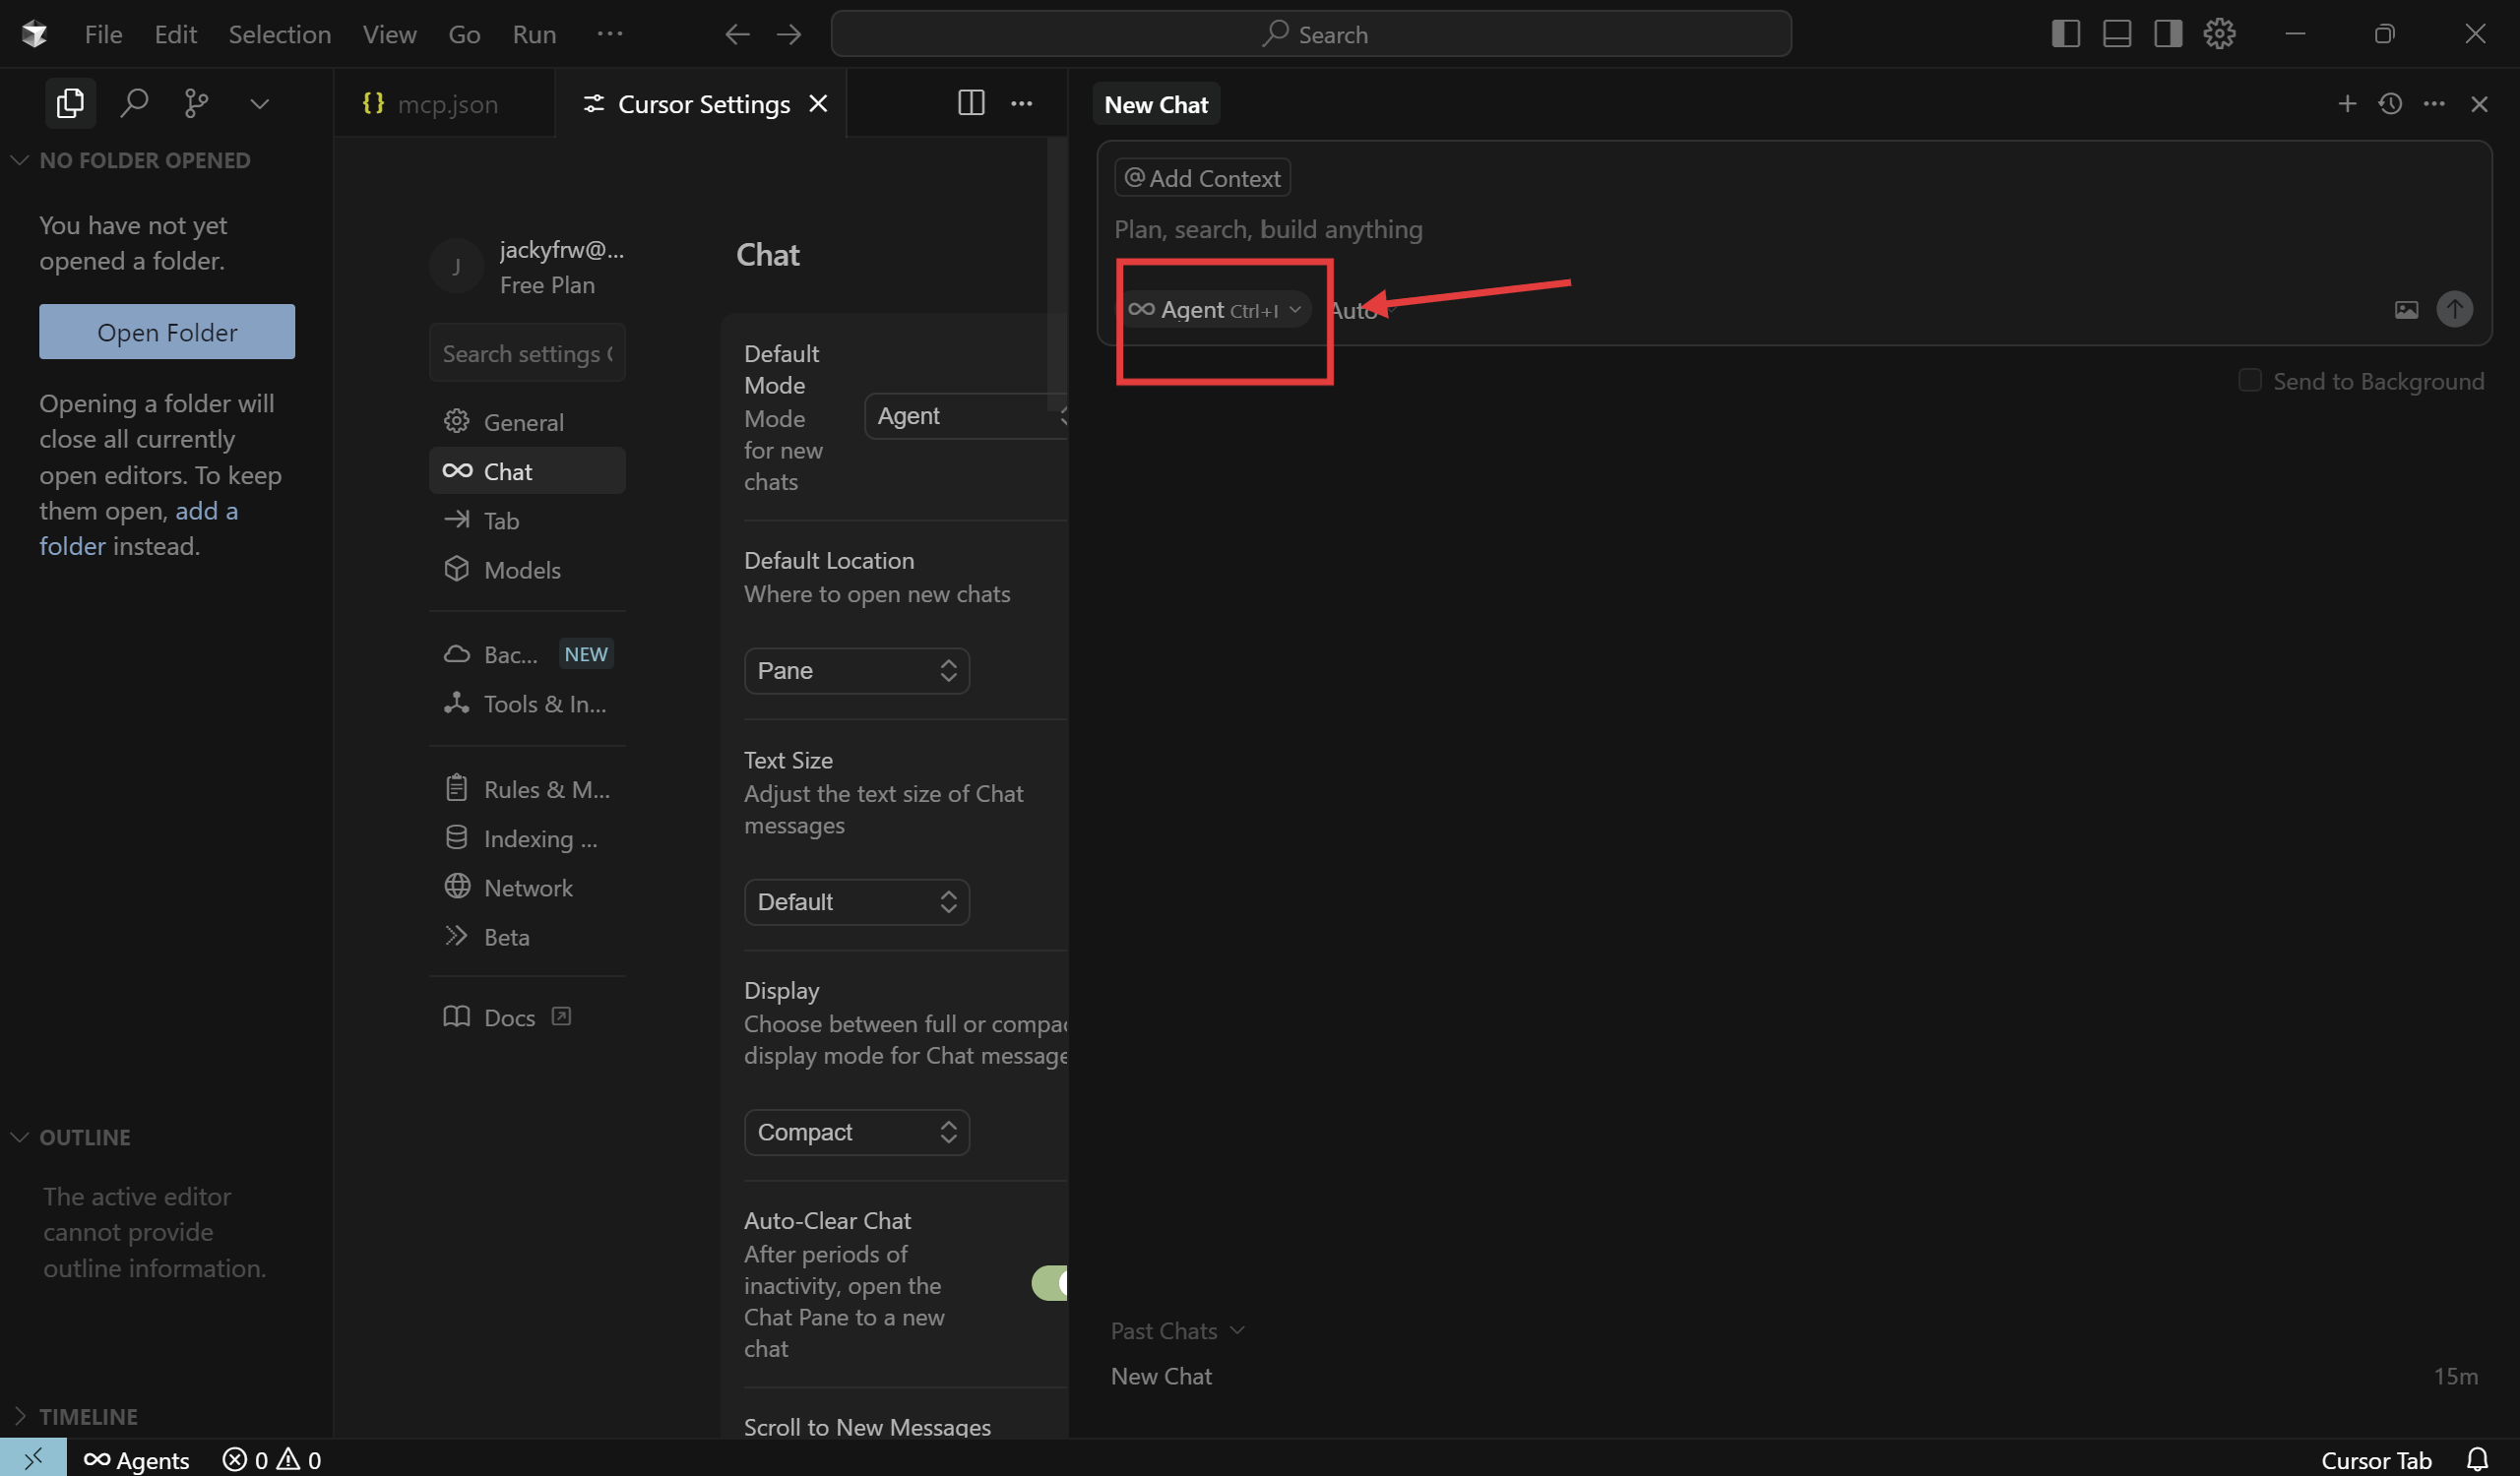The height and width of the screenshot is (1476, 2520).
Task: Go back with the left arrow
Action: 737,34
